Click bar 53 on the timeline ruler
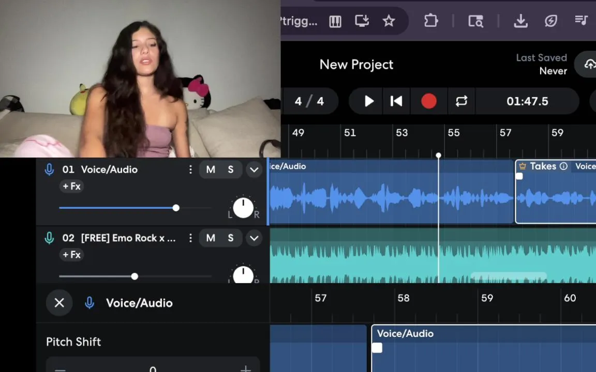Image resolution: width=596 pixels, height=372 pixels. point(402,133)
